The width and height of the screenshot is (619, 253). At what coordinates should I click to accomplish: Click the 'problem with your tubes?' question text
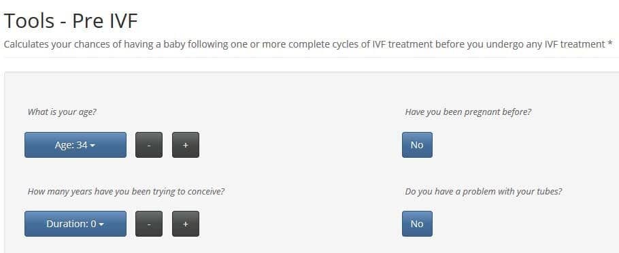coord(484,191)
